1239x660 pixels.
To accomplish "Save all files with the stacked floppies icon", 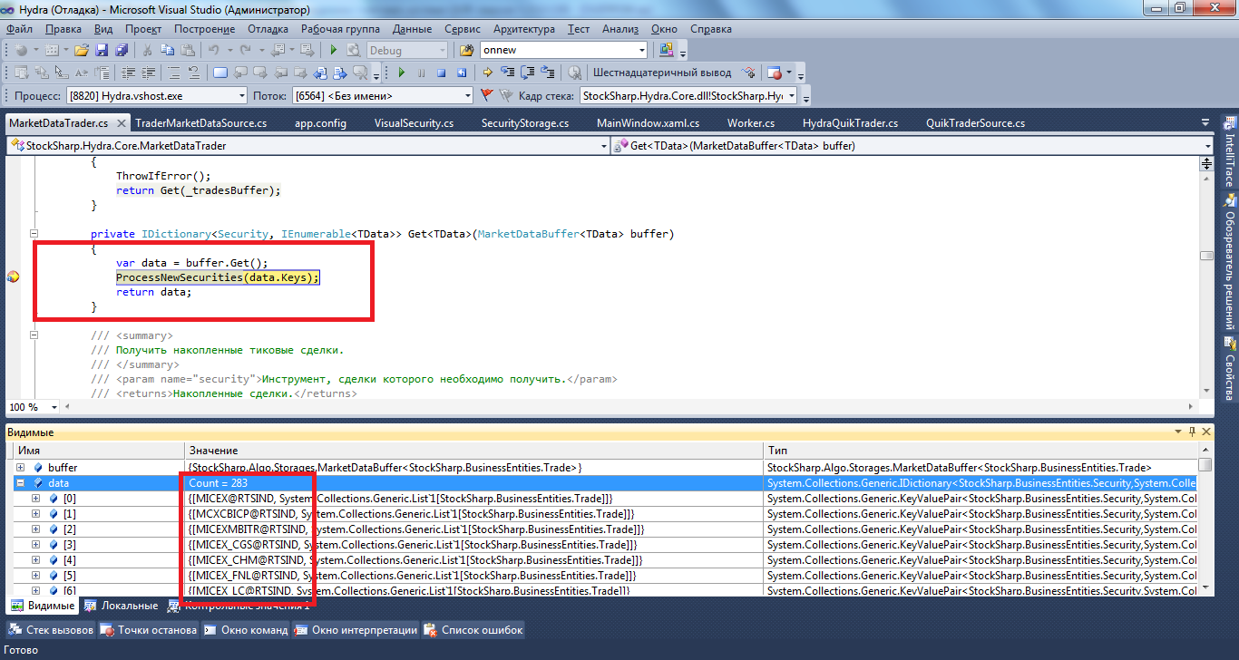I will click(122, 50).
